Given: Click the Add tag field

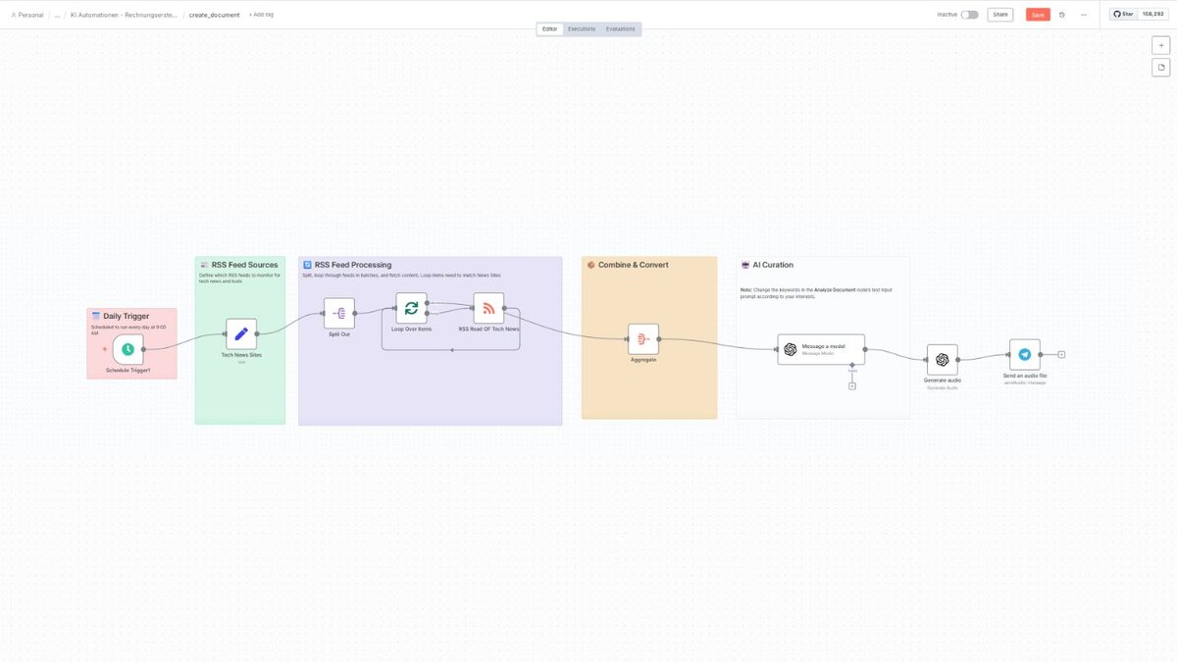Looking at the screenshot, I should tap(262, 15).
